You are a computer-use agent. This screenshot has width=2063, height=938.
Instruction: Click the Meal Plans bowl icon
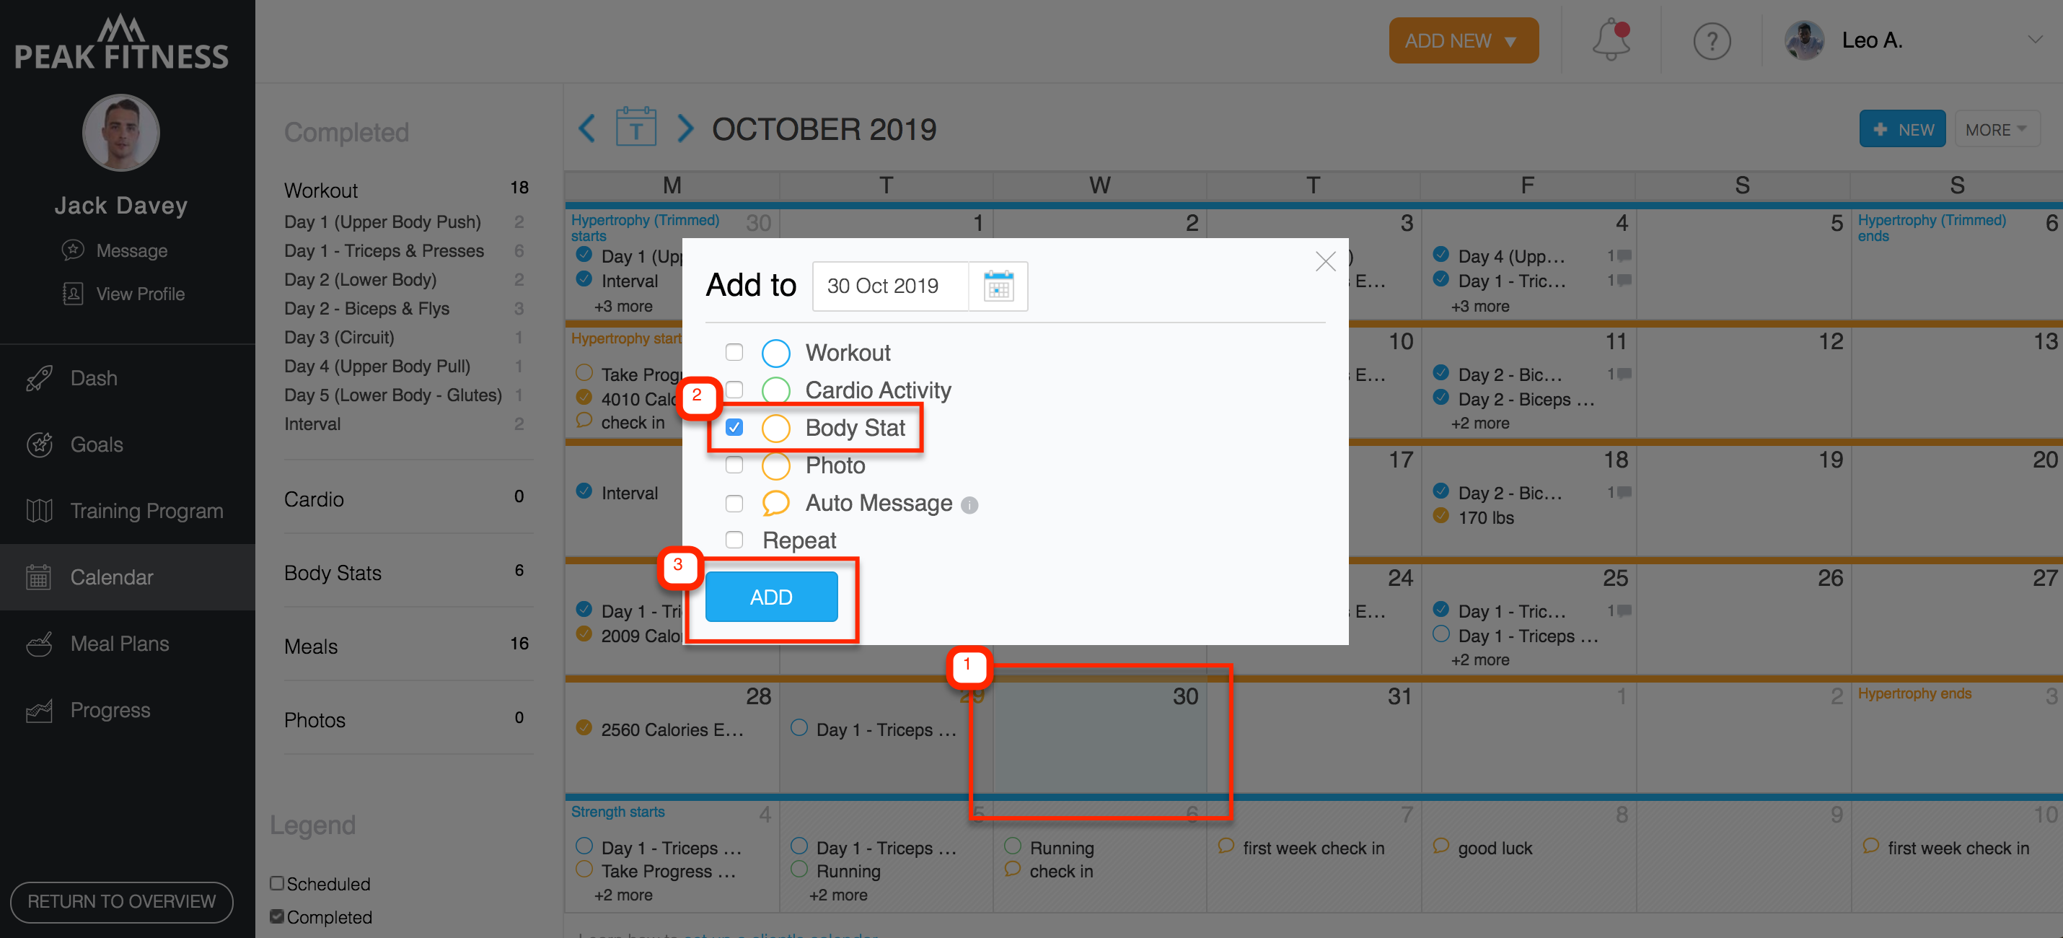coord(39,643)
